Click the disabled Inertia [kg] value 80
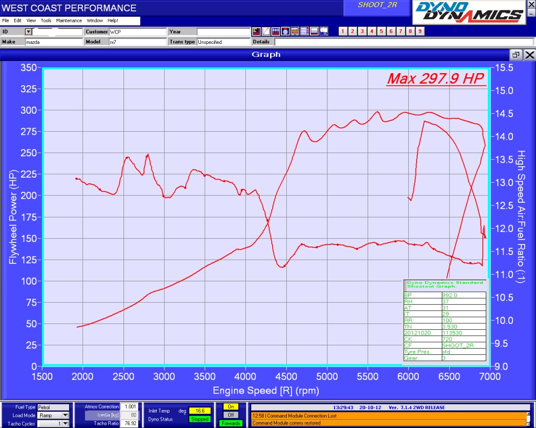536x428 pixels. tap(129, 415)
